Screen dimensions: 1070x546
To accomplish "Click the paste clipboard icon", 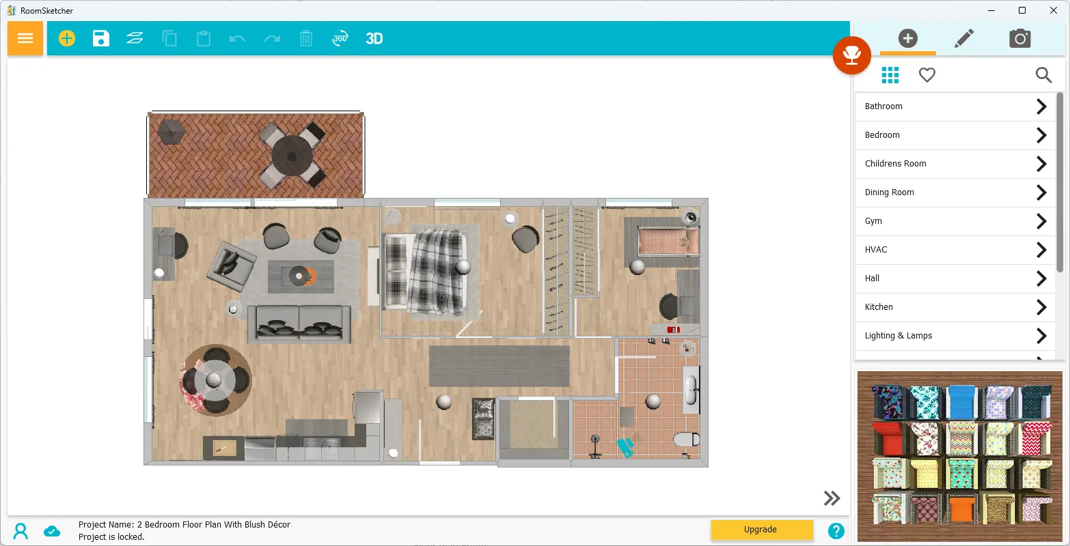I will [x=204, y=38].
